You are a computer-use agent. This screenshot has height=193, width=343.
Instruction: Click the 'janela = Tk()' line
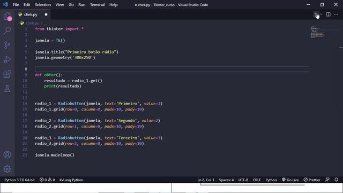coord(50,41)
